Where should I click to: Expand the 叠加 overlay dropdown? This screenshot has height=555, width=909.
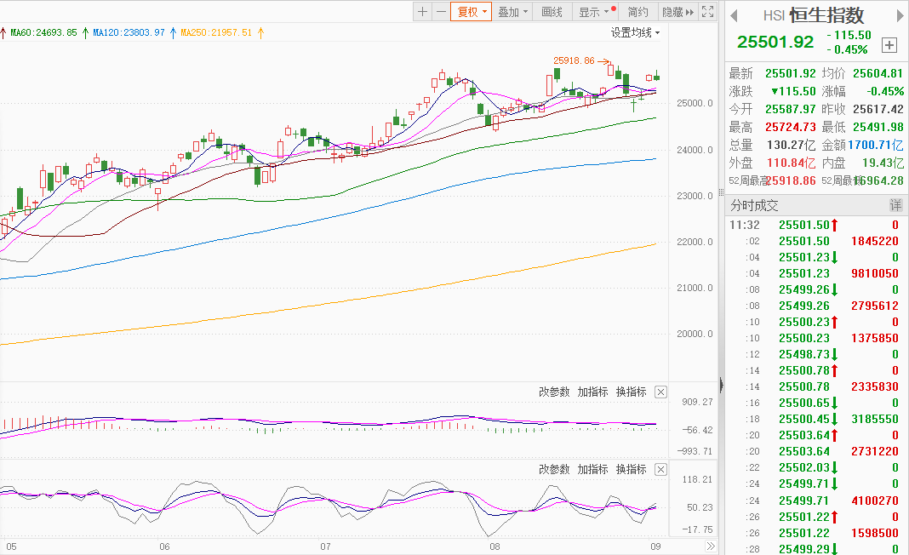pyautogui.click(x=513, y=12)
